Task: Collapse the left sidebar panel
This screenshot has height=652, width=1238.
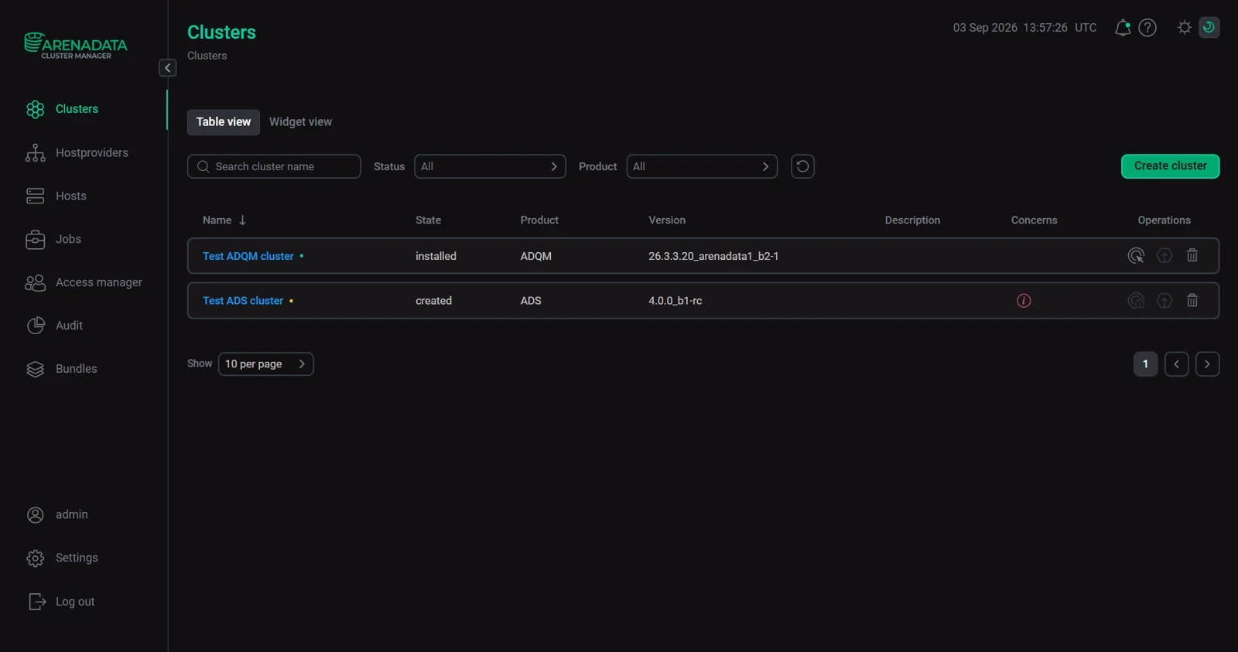Action: [167, 68]
